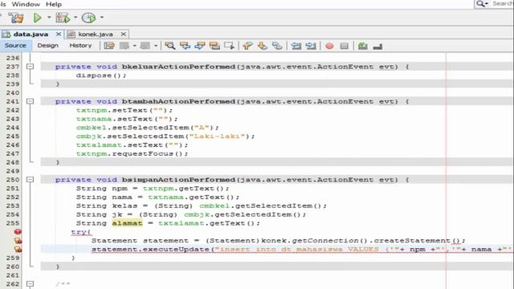The image size is (514, 289).
Task: Close the konek.java tab
Action: tap(123, 34)
